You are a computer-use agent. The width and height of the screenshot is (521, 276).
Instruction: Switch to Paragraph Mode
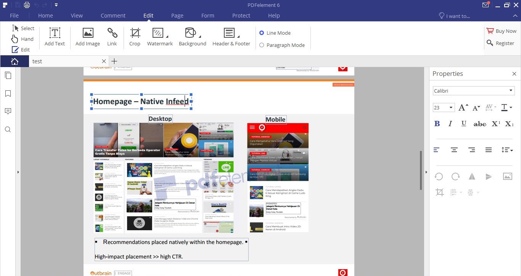[x=262, y=45]
